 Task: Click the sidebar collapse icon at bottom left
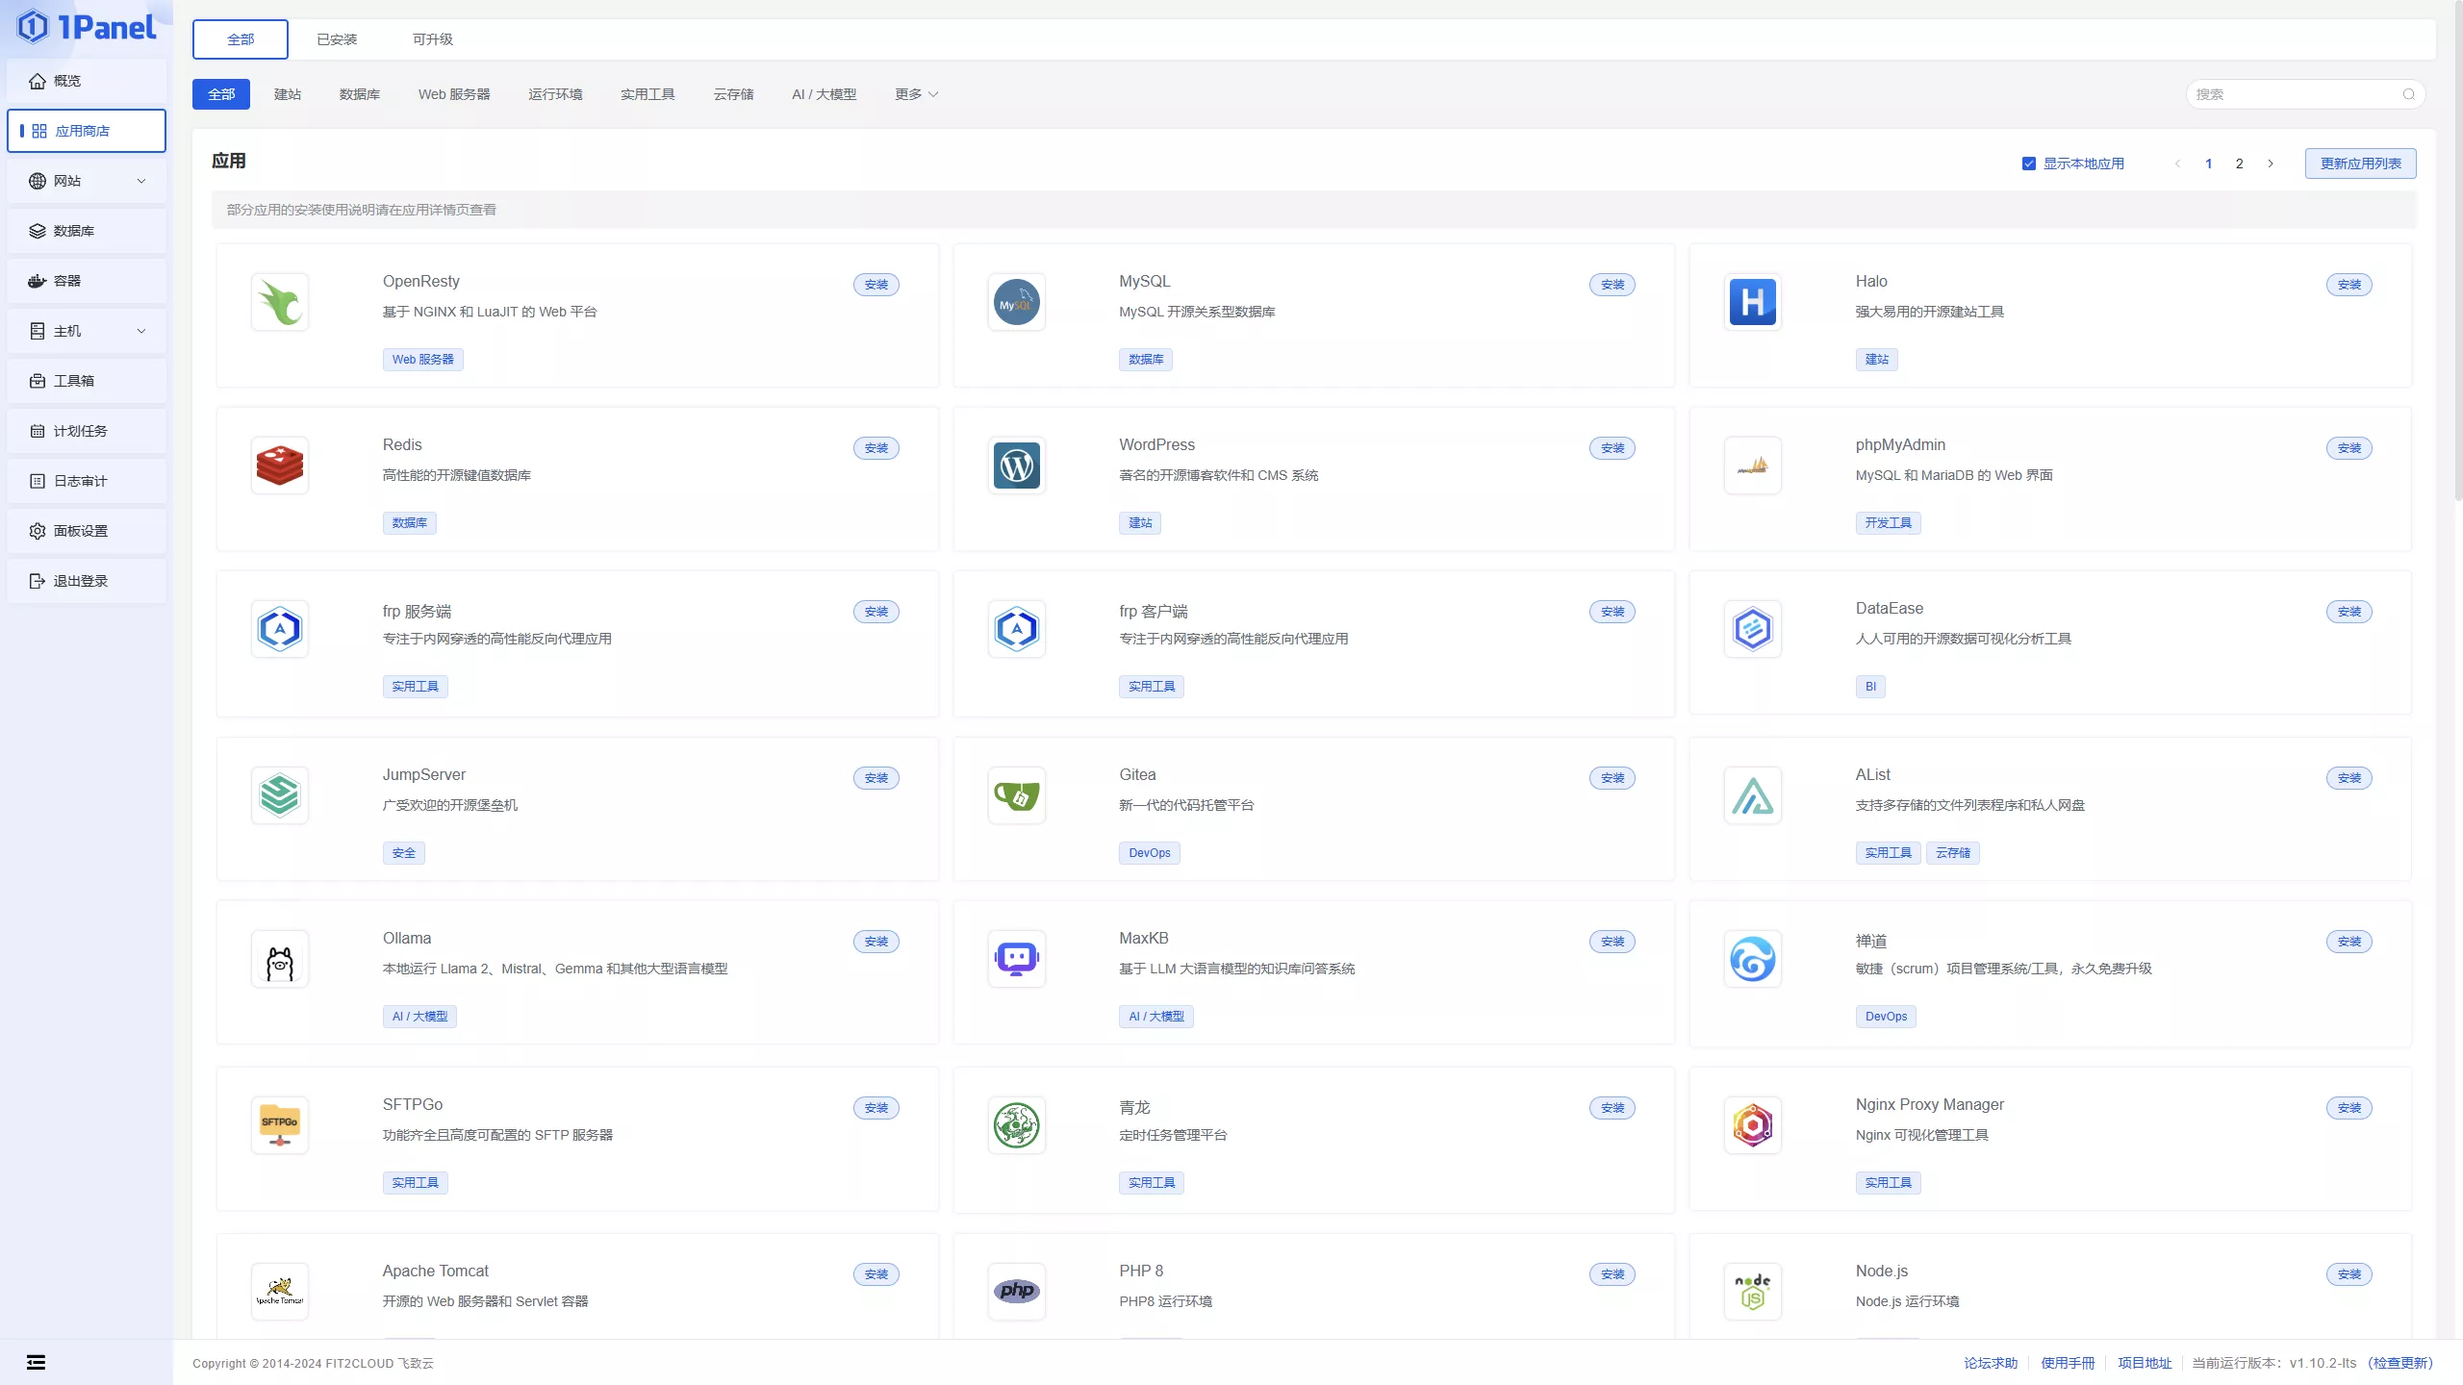tap(36, 1362)
